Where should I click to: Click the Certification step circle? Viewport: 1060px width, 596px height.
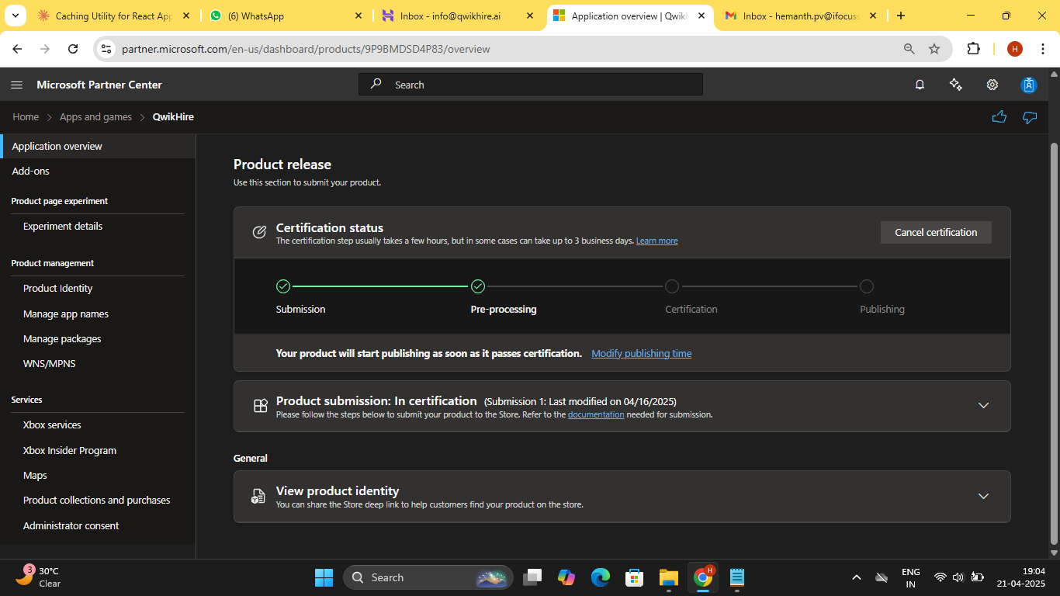tap(672, 286)
